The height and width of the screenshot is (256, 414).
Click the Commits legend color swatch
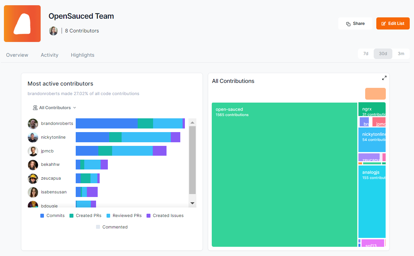tap(42, 215)
